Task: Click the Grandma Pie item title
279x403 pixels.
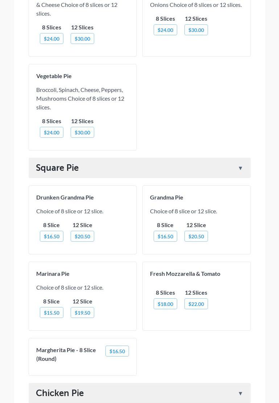Action: coord(167,197)
